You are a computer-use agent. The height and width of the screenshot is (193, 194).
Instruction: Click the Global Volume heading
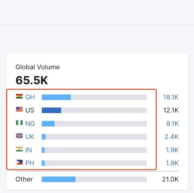(x=37, y=67)
